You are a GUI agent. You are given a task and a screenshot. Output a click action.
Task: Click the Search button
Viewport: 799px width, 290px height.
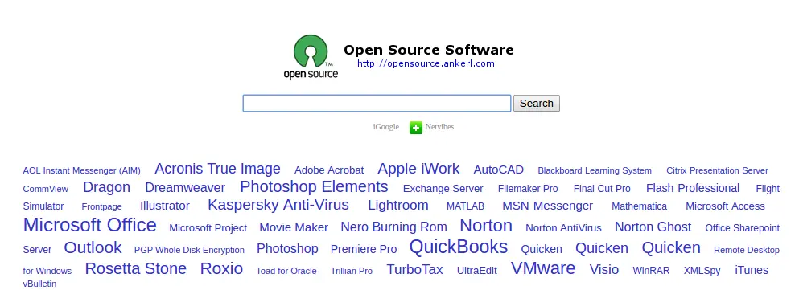click(x=536, y=104)
